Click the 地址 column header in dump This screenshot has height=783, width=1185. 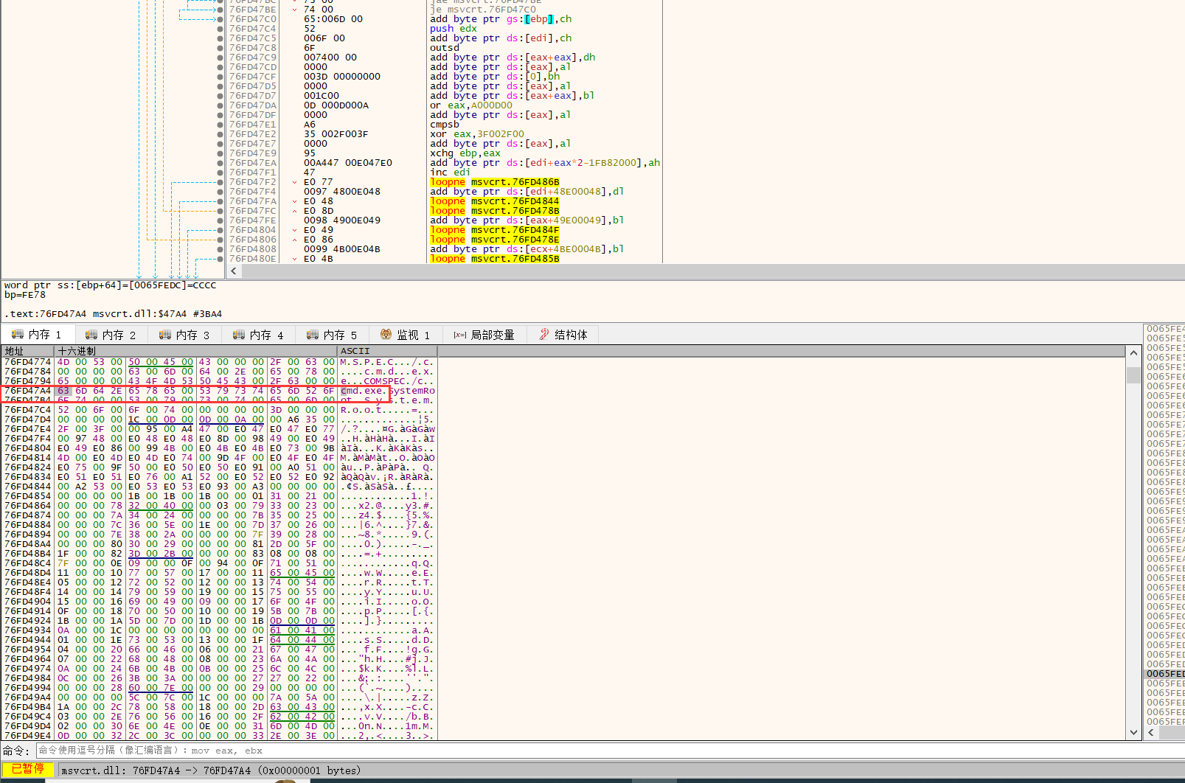pos(28,351)
